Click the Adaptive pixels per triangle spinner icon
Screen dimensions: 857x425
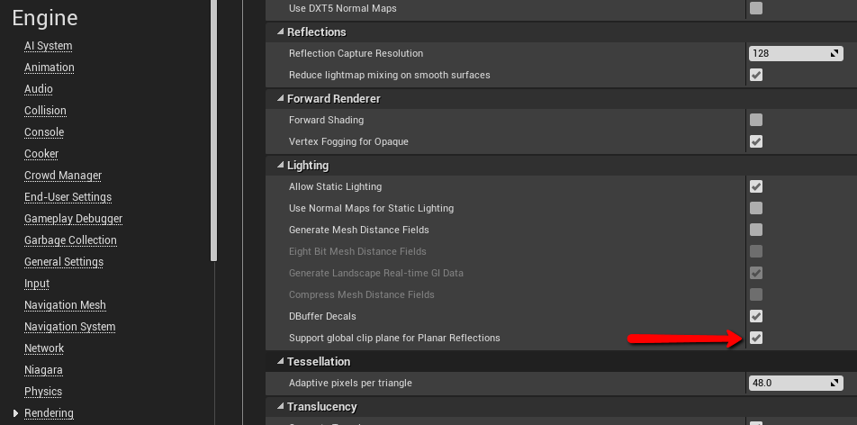pyautogui.click(x=834, y=383)
